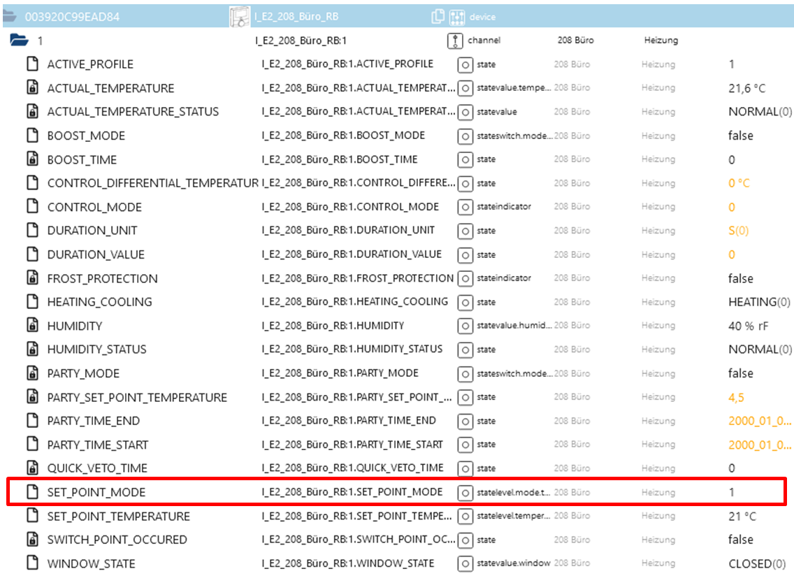Click the locked file icon of BOOST_TIME
Image resolution: width=794 pixels, height=576 pixels.
pos(32,159)
